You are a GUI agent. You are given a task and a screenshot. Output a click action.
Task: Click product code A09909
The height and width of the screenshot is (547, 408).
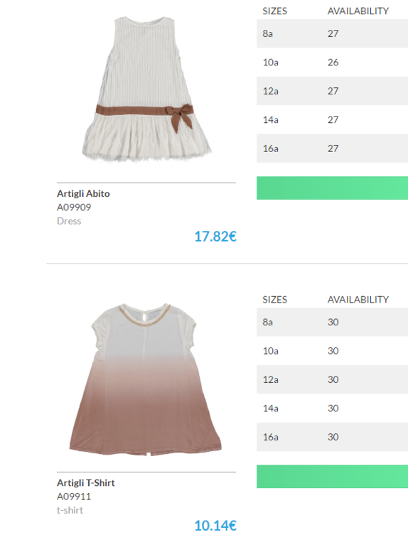[x=74, y=207]
